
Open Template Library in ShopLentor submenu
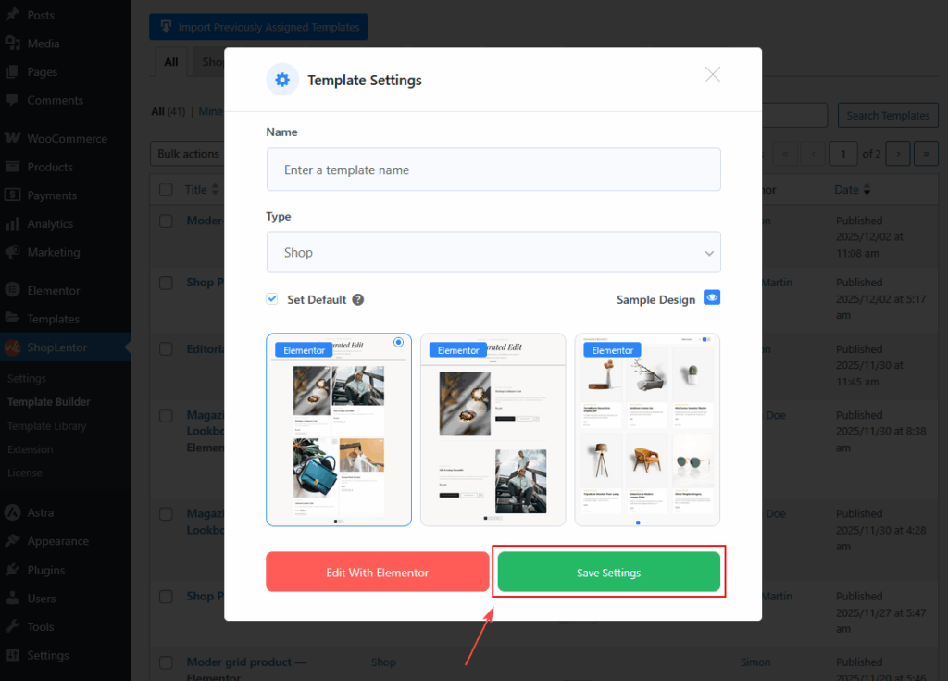[46, 426]
